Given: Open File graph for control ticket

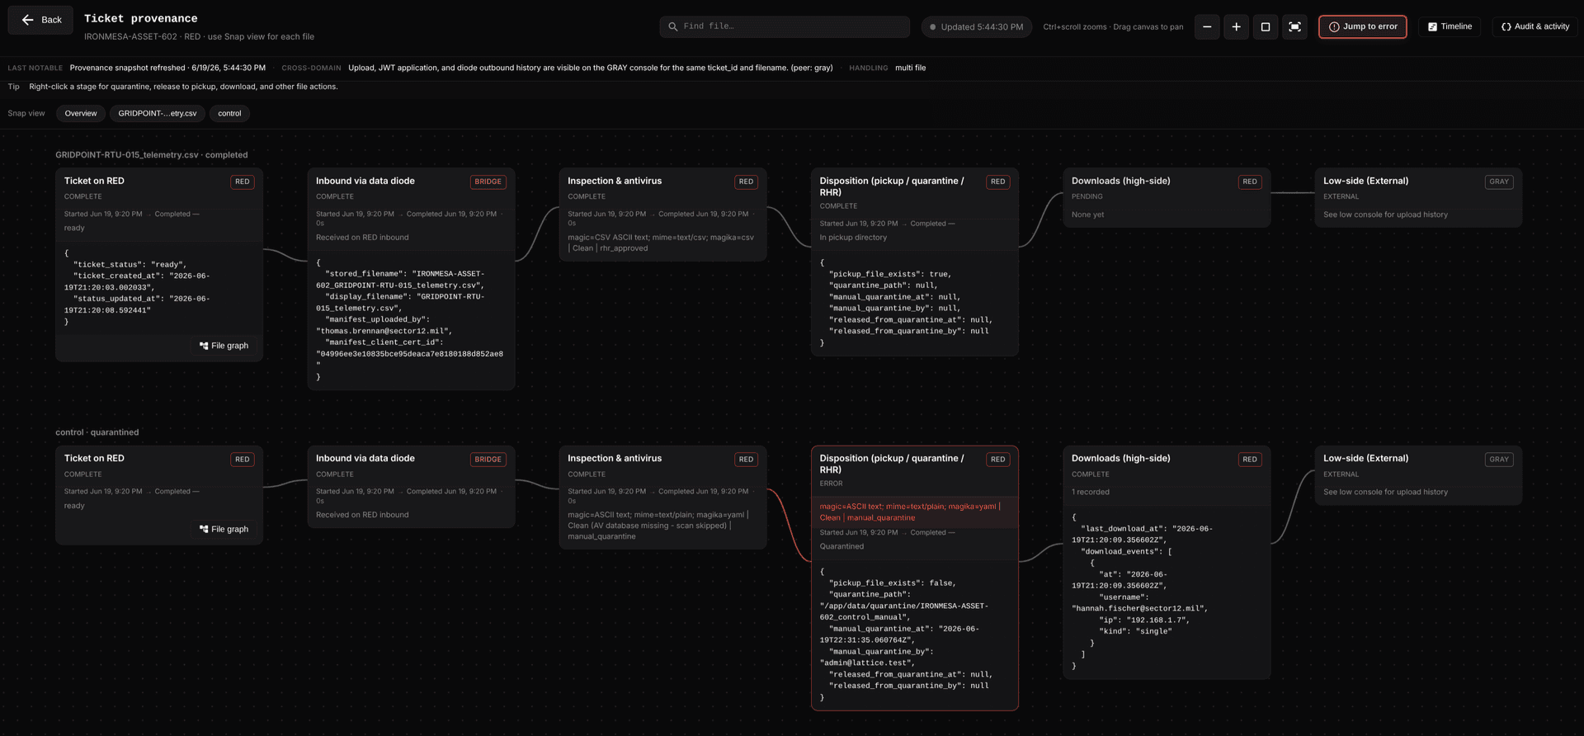Looking at the screenshot, I should click(224, 529).
